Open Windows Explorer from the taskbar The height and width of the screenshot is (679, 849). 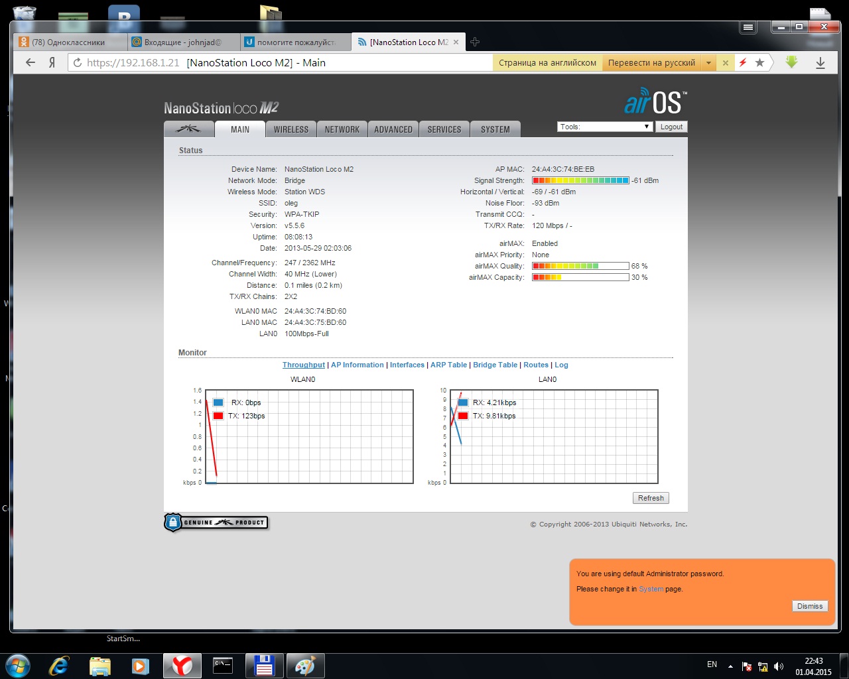[99, 665]
